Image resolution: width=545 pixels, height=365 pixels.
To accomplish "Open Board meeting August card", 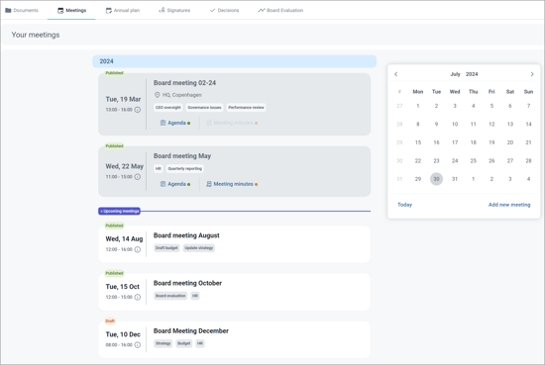I will pos(234,244).
